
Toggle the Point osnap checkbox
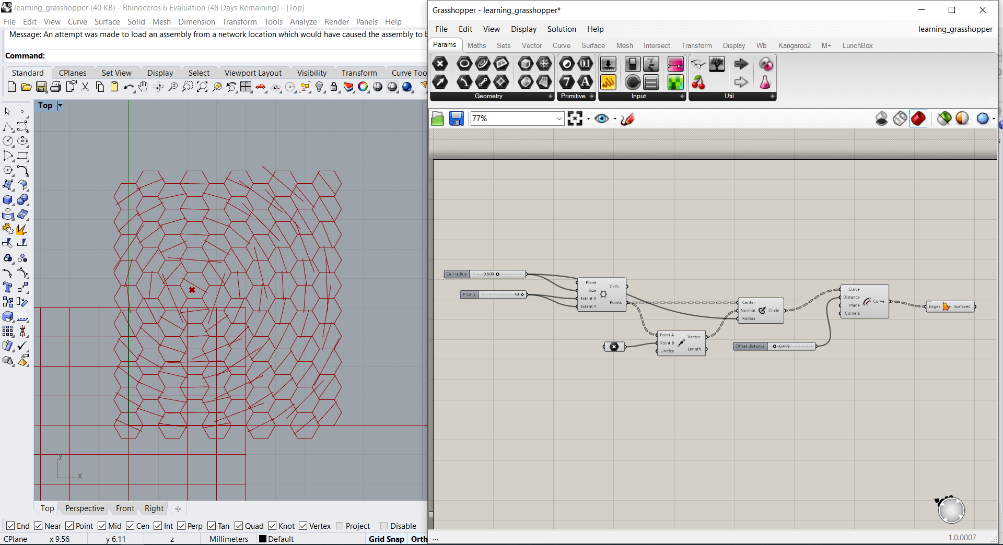point(69,526)
